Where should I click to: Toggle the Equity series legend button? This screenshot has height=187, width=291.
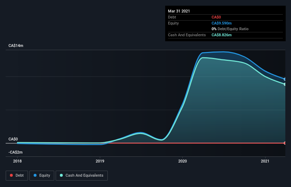pyautogui.click(x=42, y=176)
